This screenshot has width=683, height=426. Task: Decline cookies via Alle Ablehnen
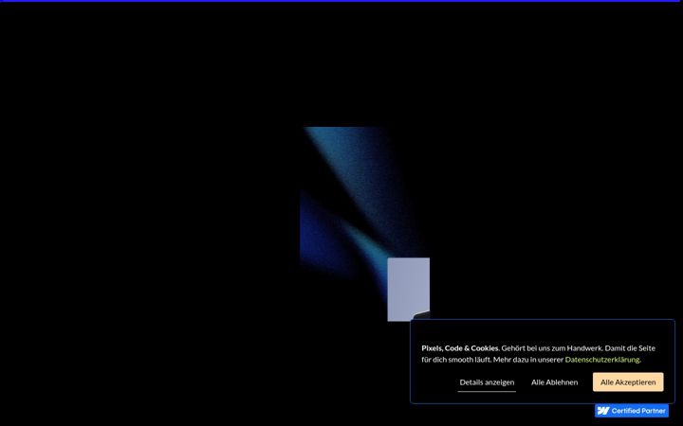click(x=555, y=382)
